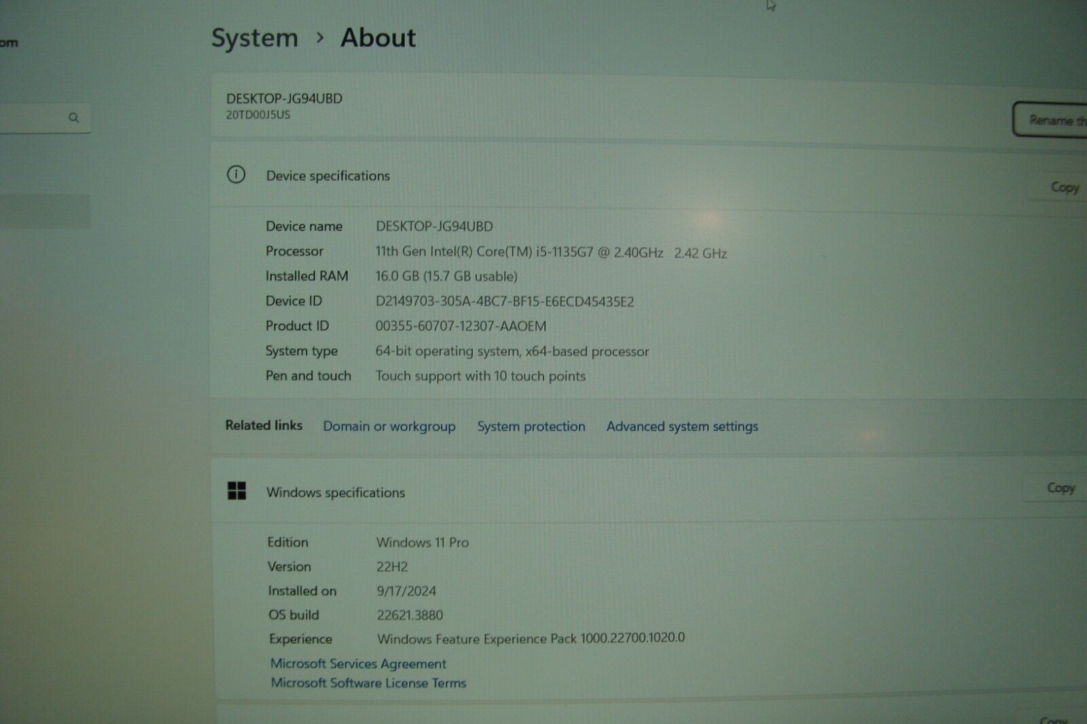Open Microsoft Services Agreement link
The image size is (1087, 724).
[x=359, y=664]
